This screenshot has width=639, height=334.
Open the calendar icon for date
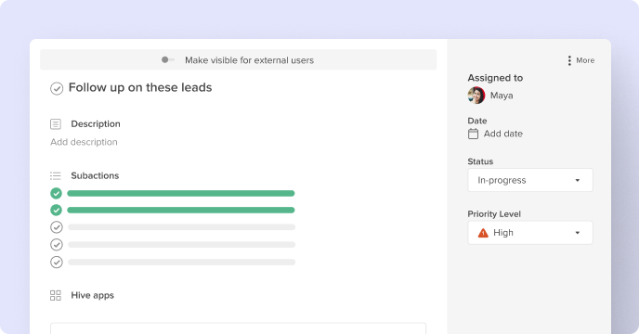click(x=473, y=134)
